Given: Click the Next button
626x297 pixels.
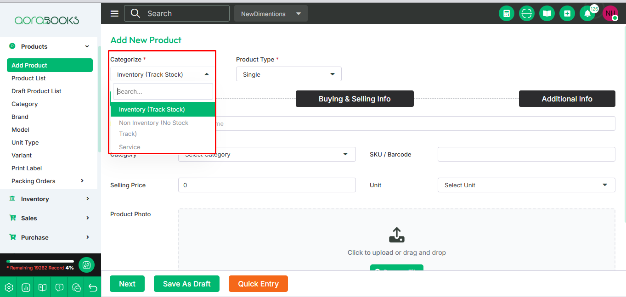Looking at the screenshot, I should [127, 284].
